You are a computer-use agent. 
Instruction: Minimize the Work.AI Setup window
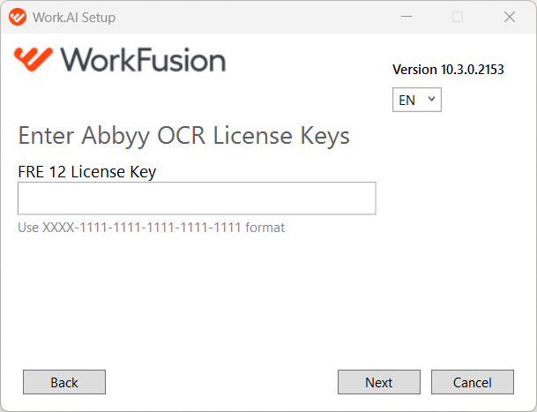406,17
